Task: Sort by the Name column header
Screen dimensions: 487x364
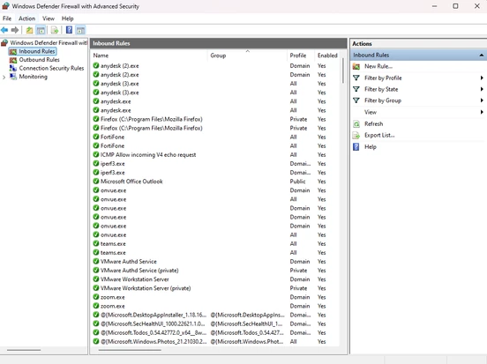Action: point(150,56)
